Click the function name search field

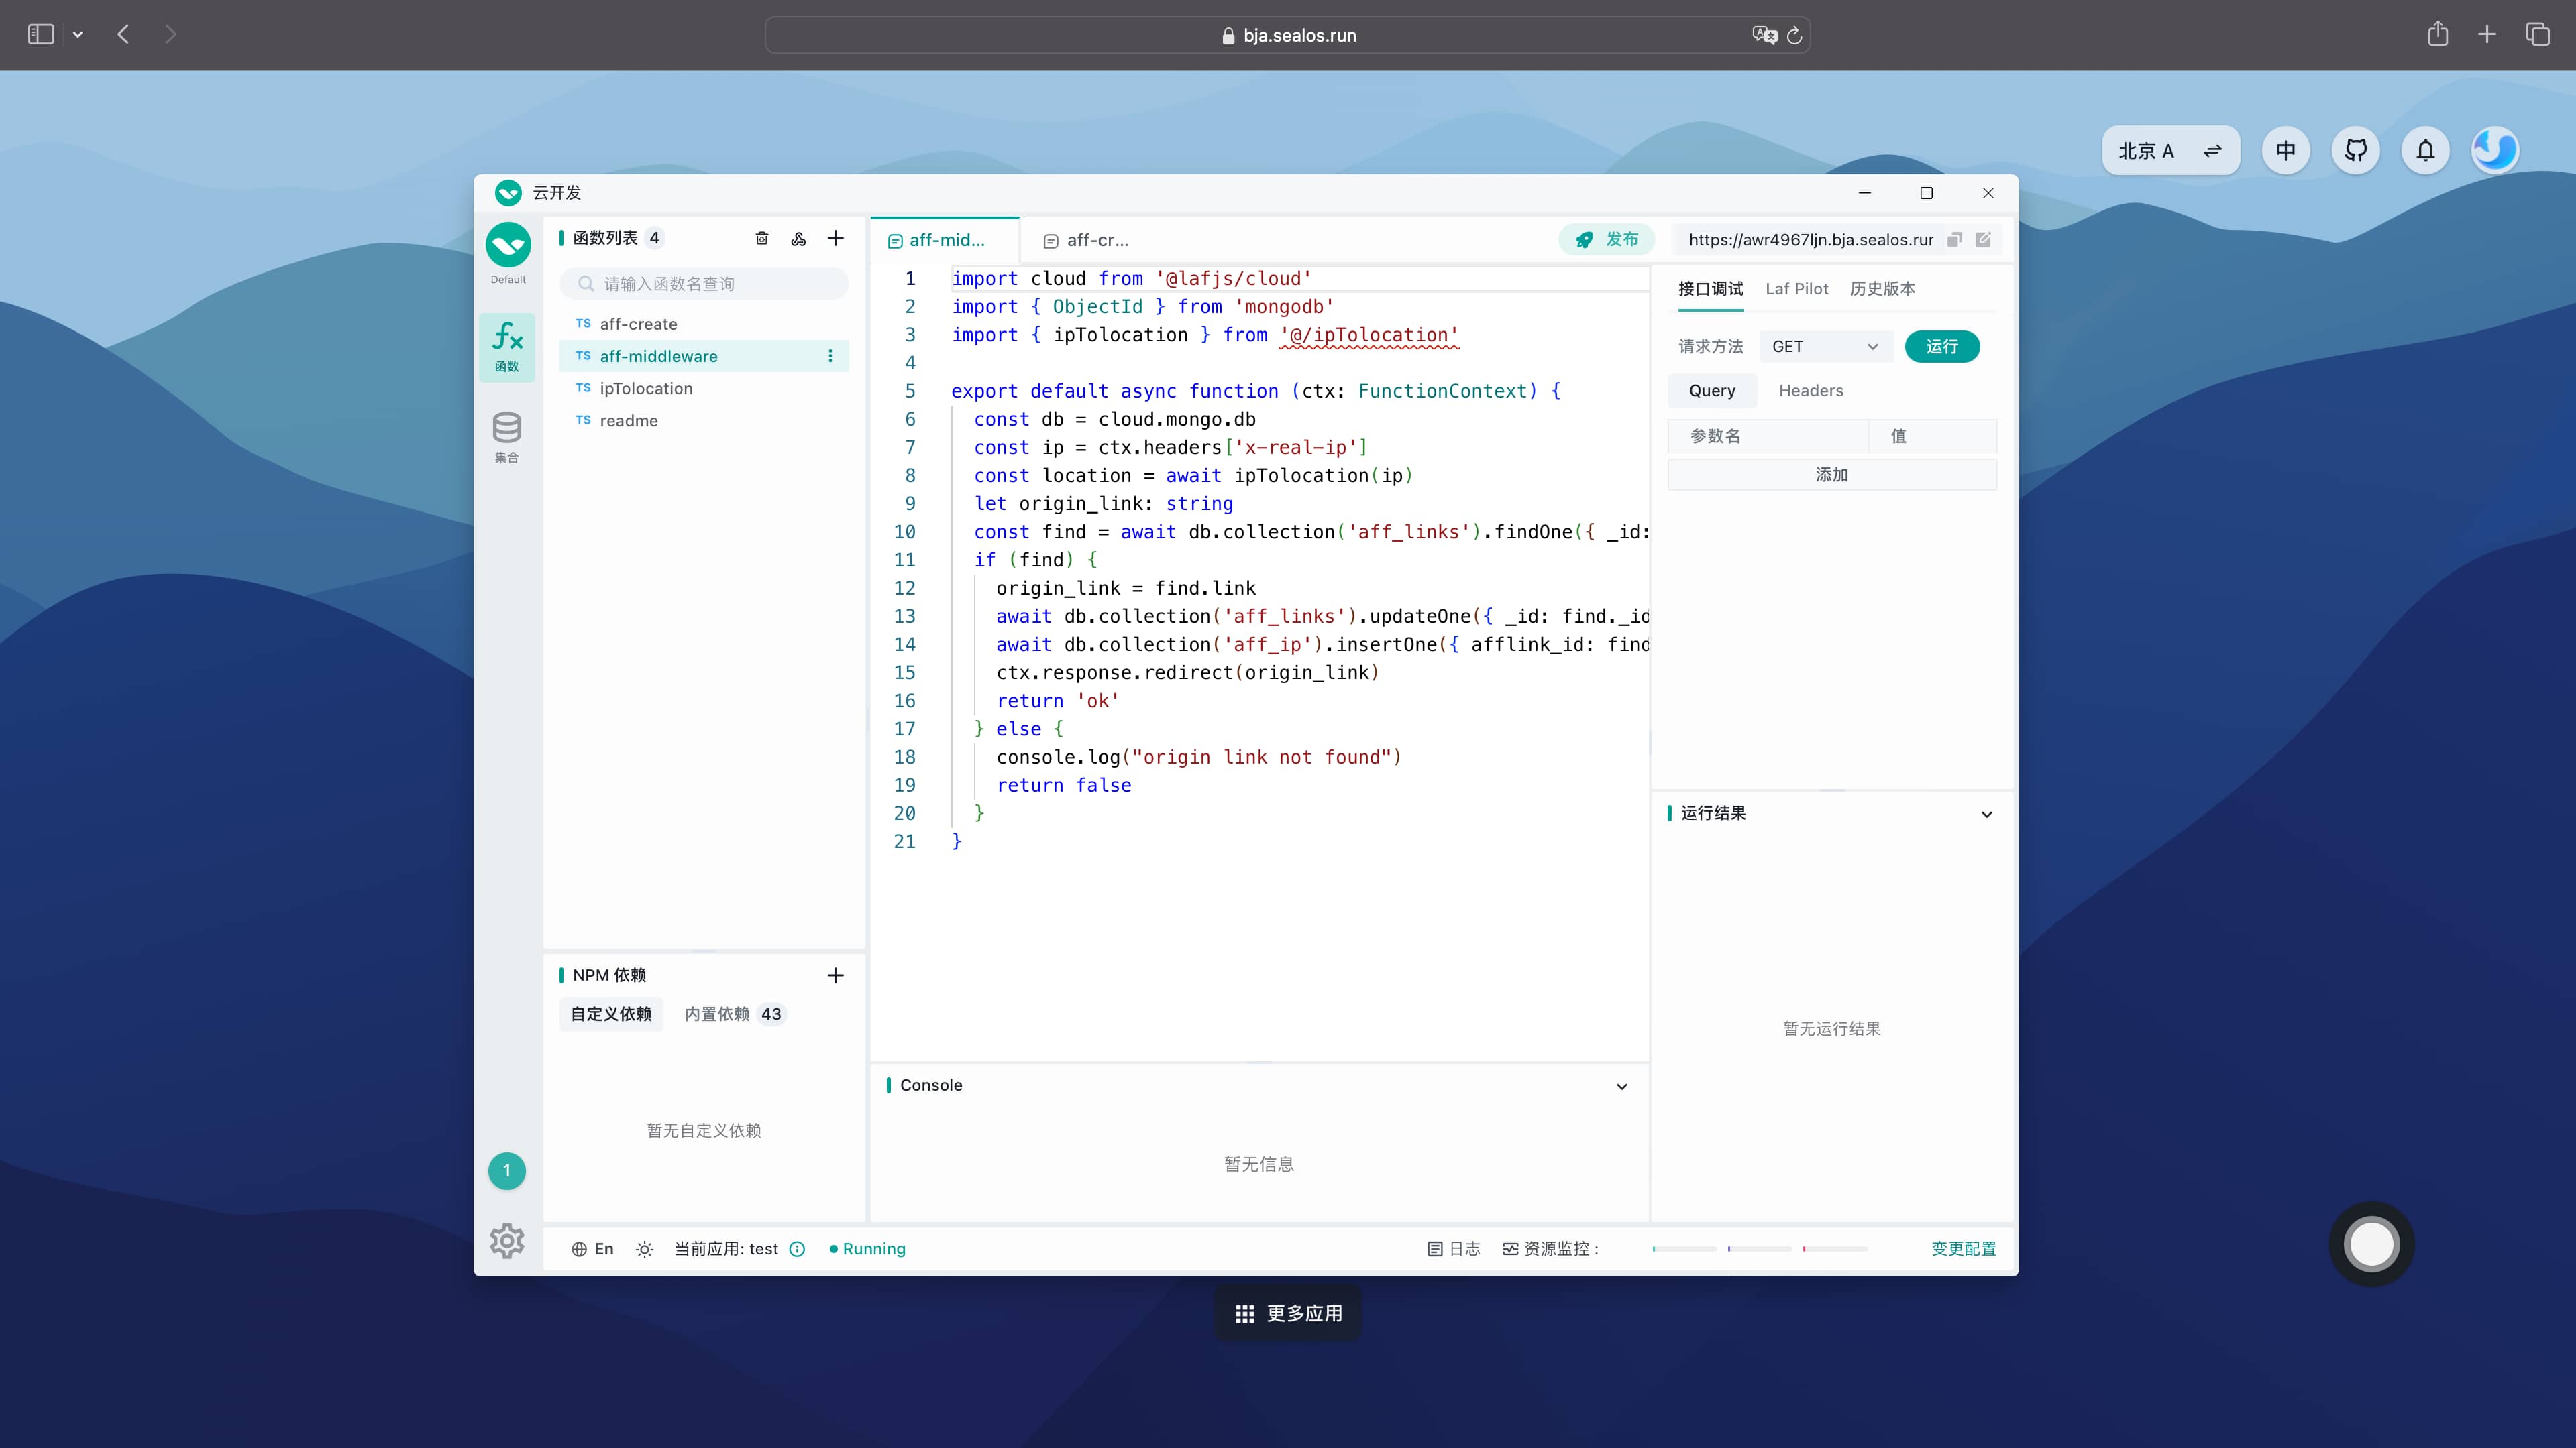point(704,284)
